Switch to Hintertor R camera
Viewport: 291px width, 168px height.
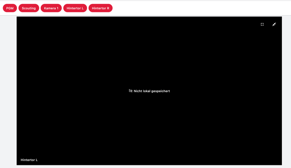coord(101,8)
